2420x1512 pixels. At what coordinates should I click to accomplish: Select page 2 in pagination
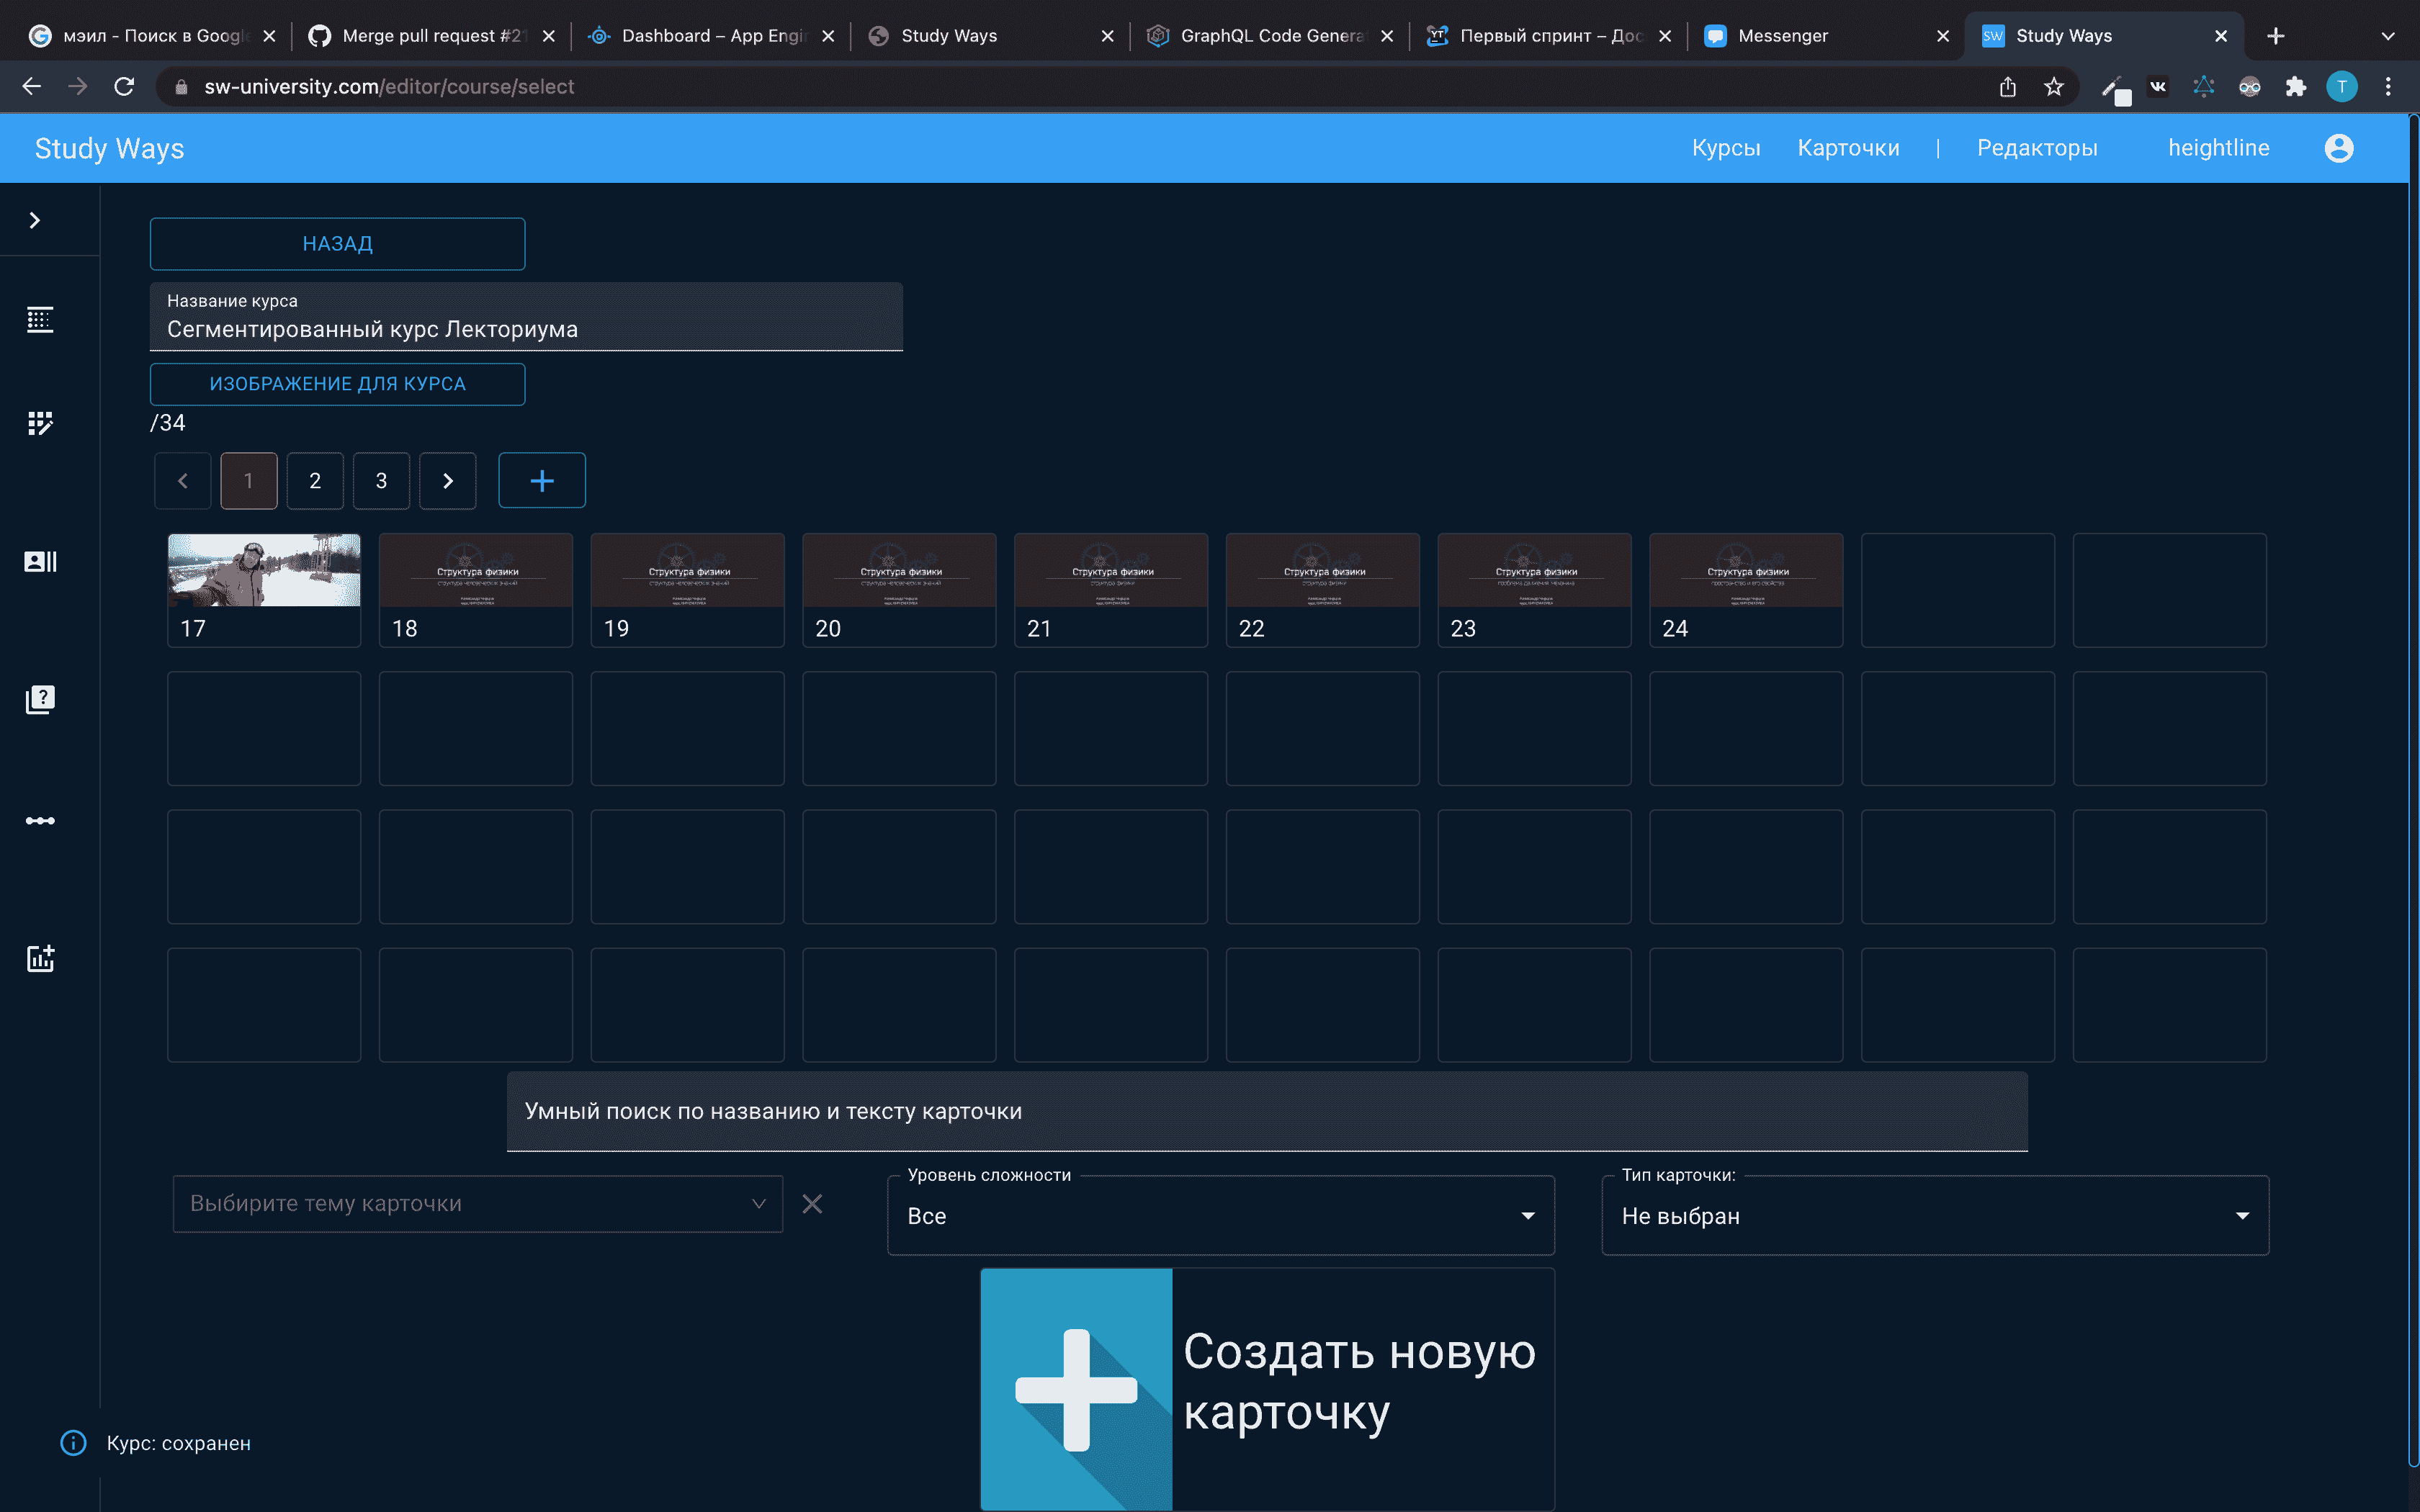[x=315, y=481]
